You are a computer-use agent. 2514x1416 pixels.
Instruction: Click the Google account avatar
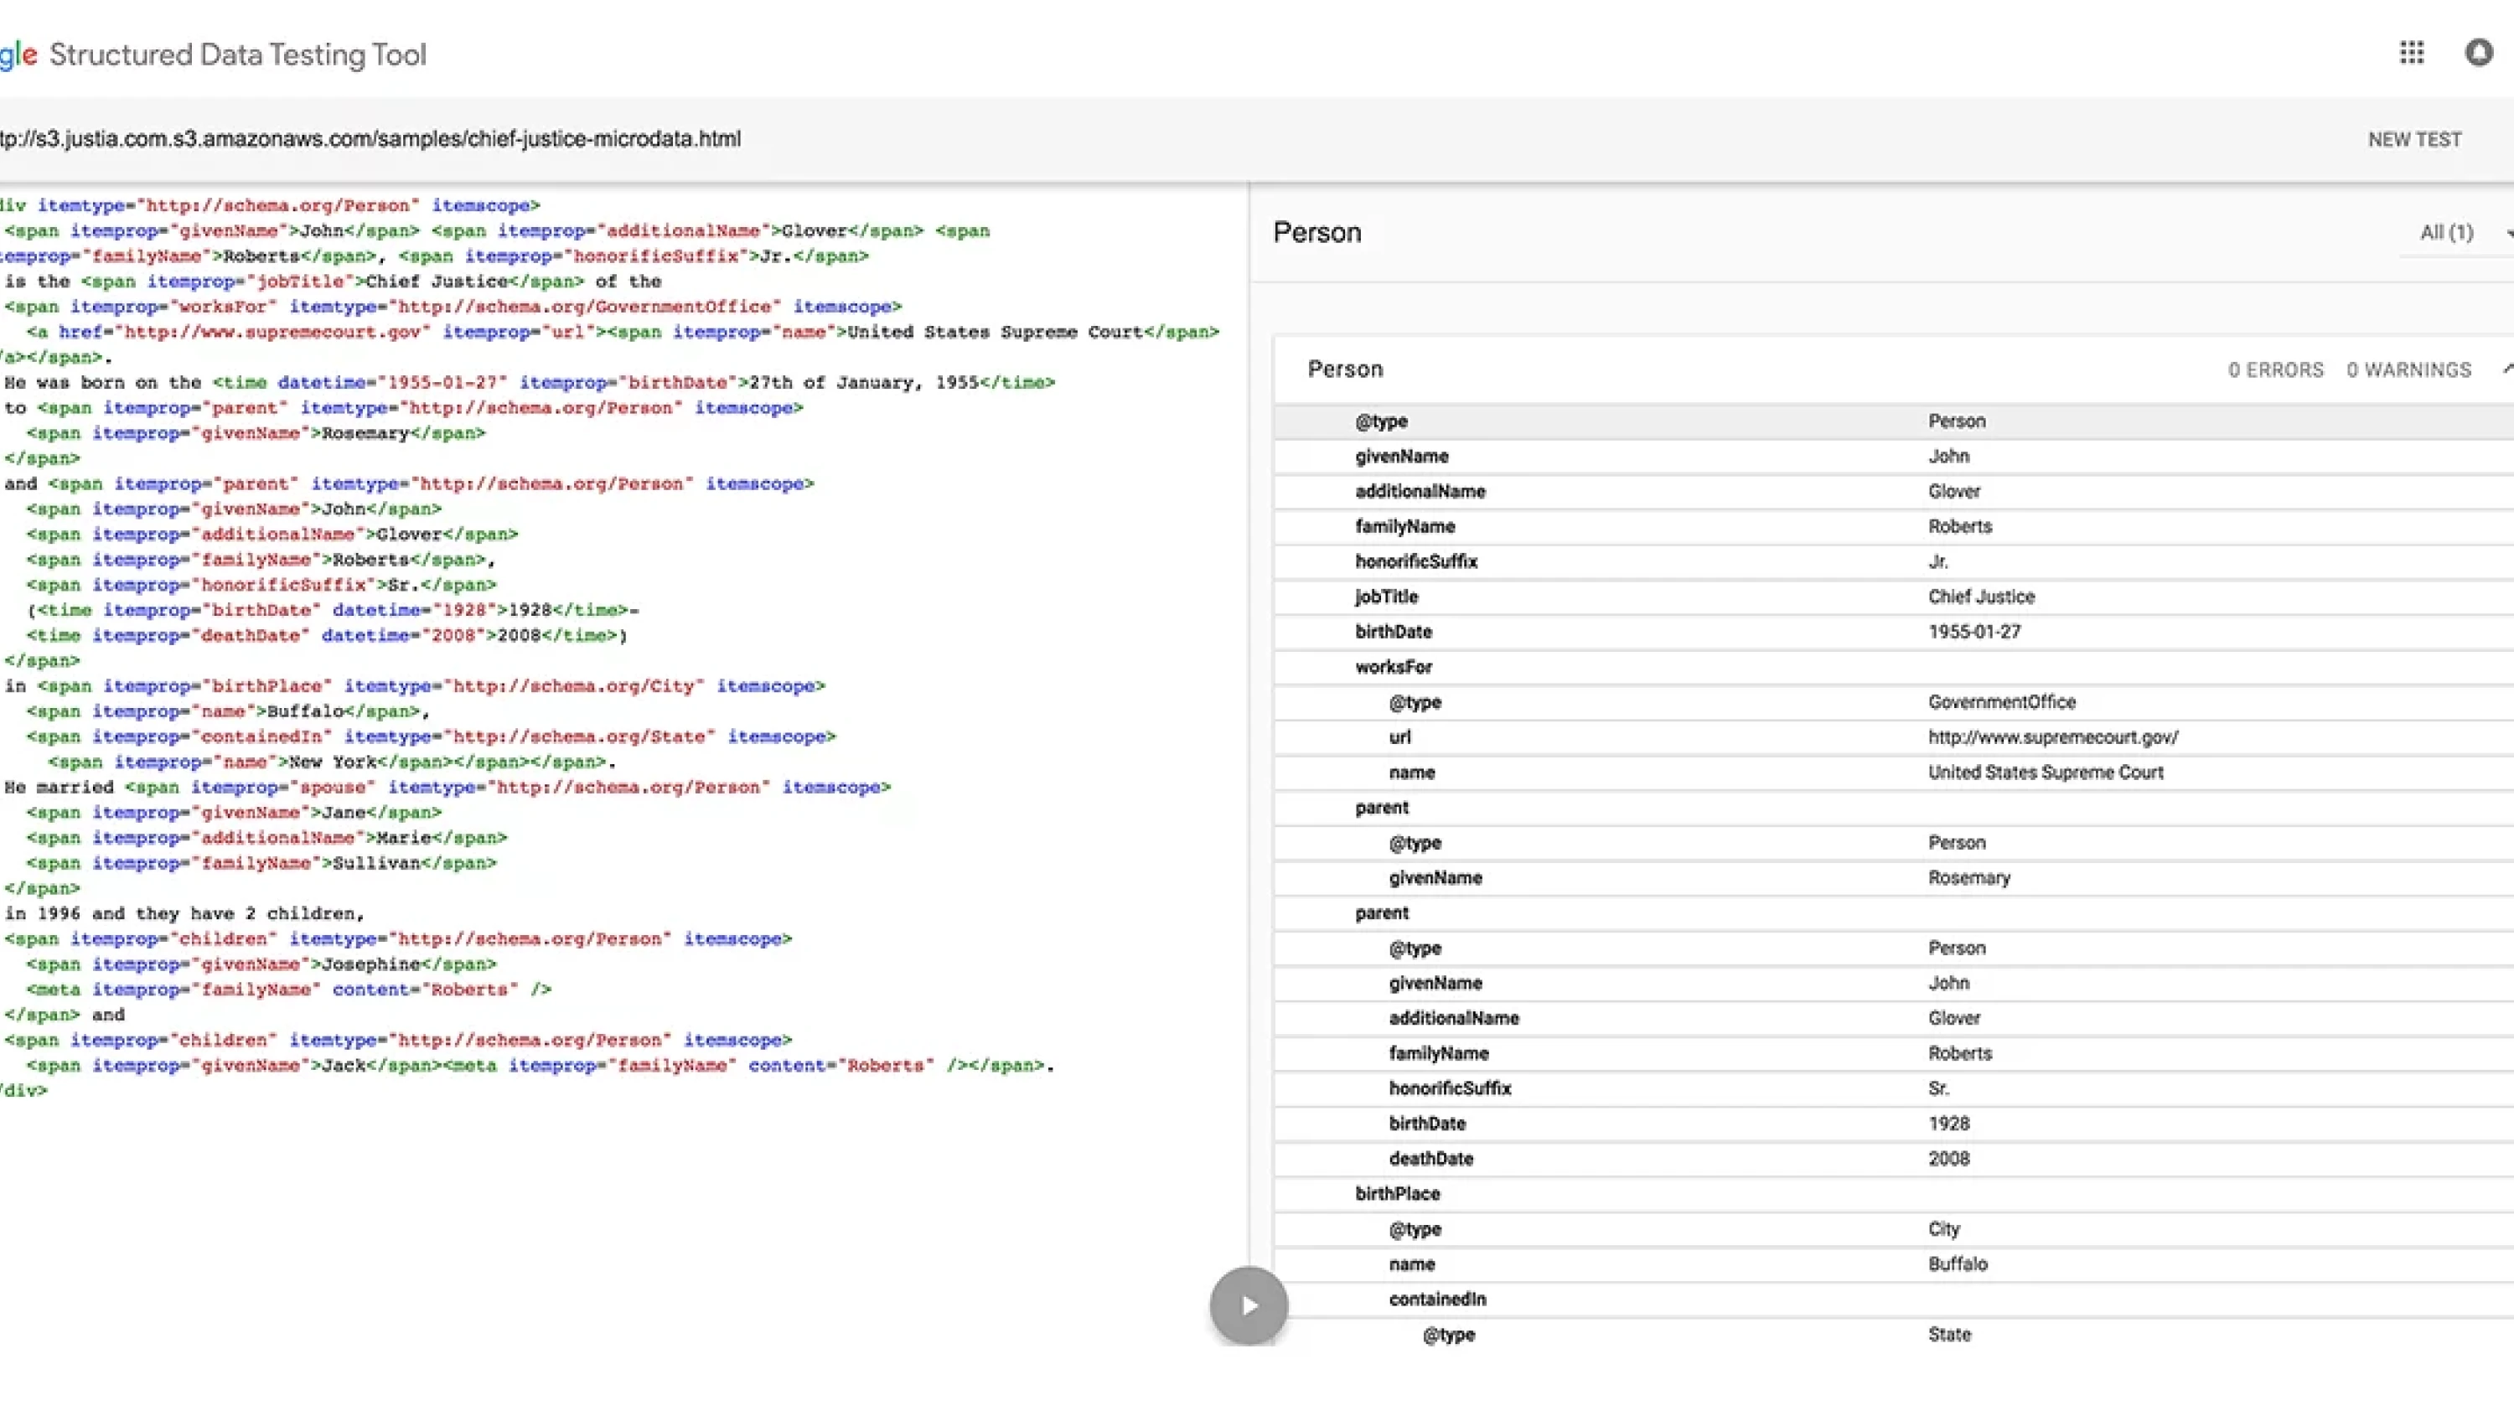pos(2478,53)
